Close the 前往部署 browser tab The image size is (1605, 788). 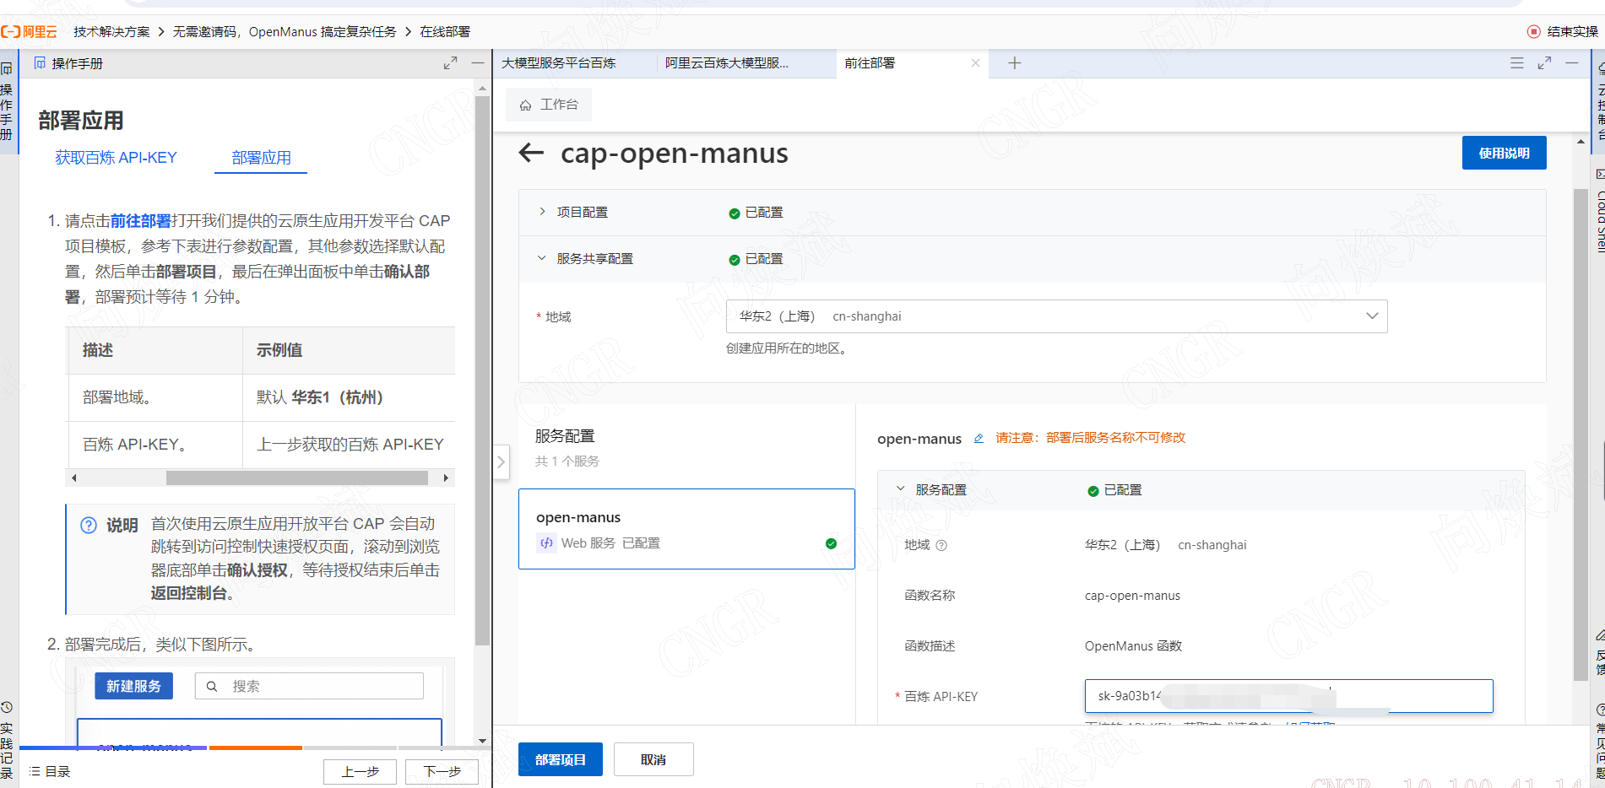[975, 63]
